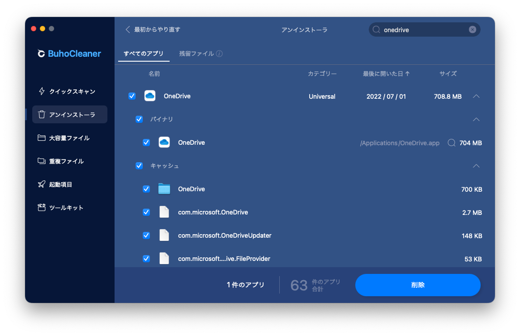
Task: Open Toolkit icon in sidebar
Action: point(42,208)
